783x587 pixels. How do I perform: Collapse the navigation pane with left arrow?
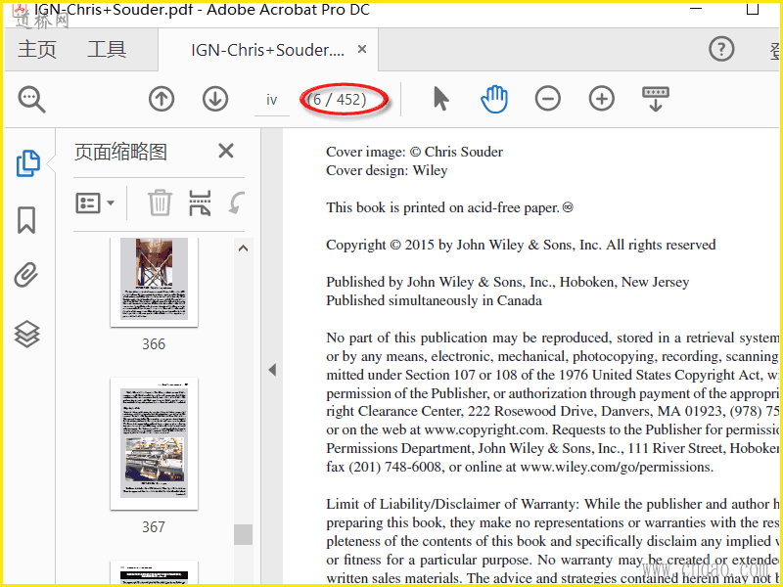point(272,370)
